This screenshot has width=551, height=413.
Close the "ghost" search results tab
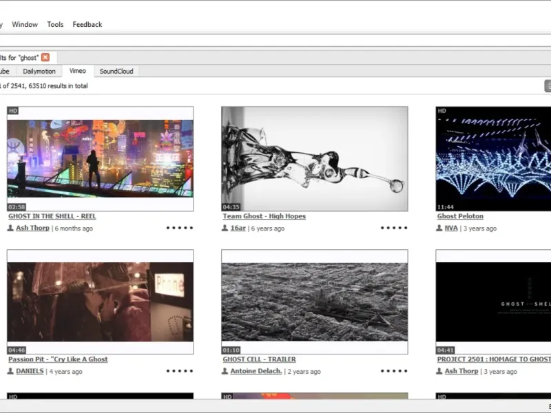[45, 57]
